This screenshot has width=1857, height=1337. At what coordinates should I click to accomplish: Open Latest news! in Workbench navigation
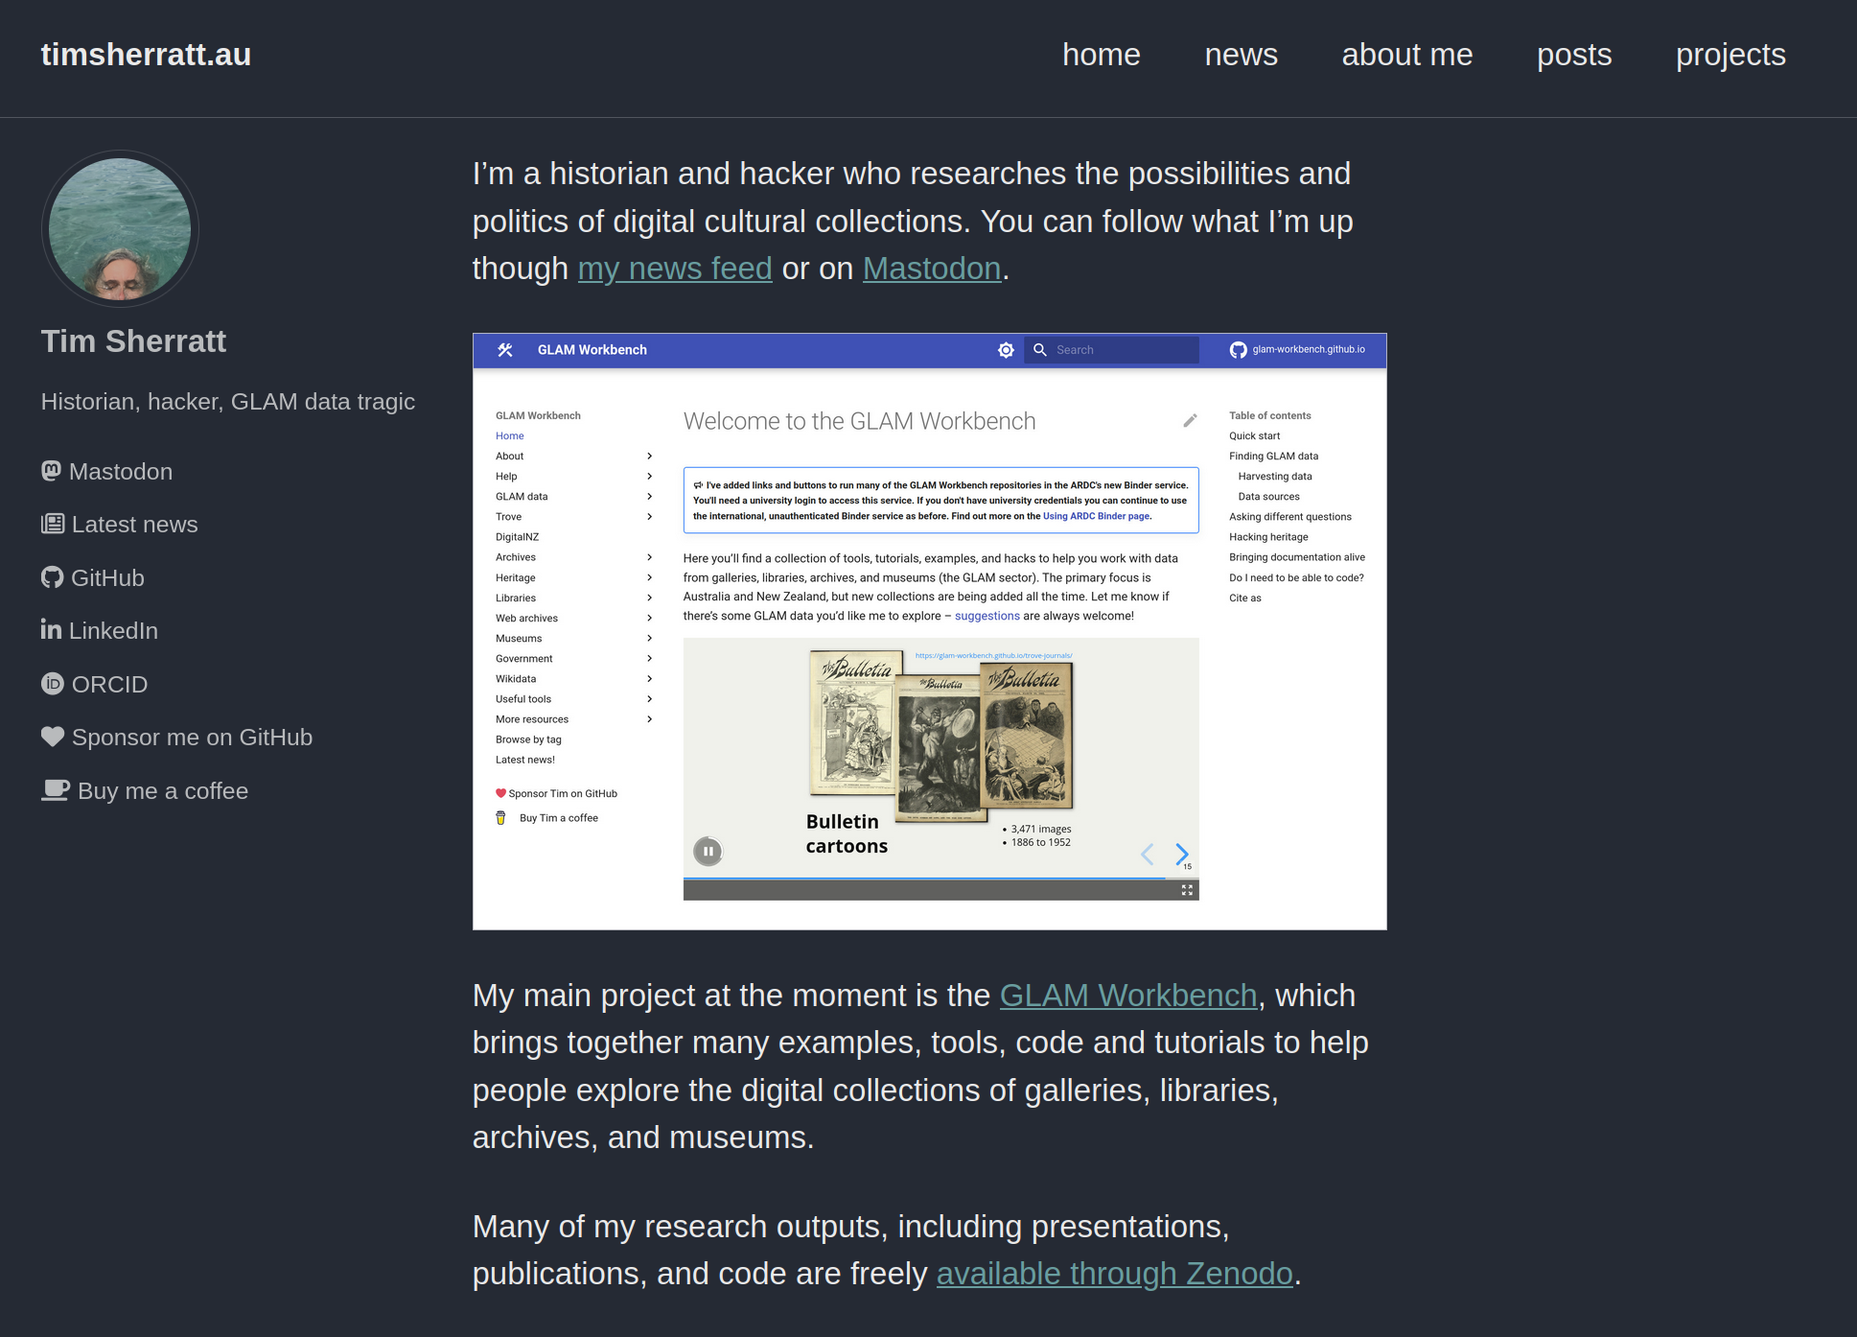[x=524, y=760]
